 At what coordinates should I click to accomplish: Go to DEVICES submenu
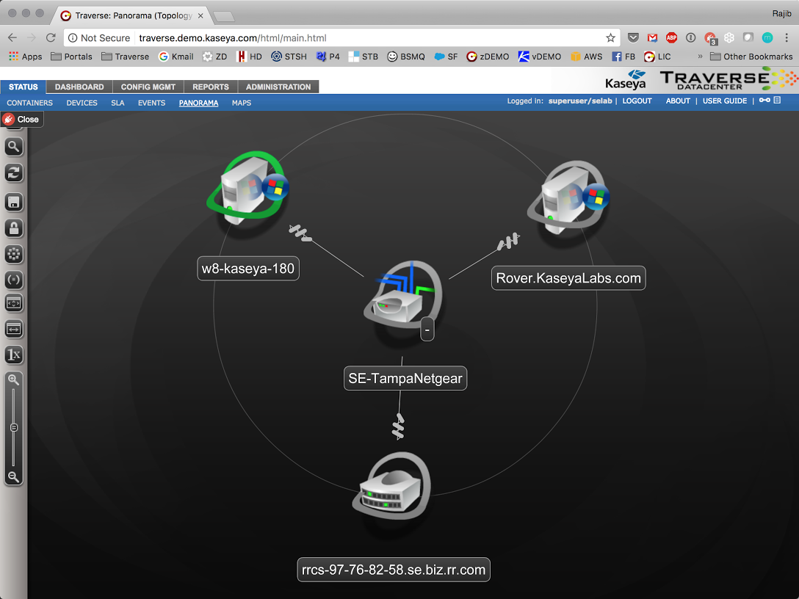82,103
